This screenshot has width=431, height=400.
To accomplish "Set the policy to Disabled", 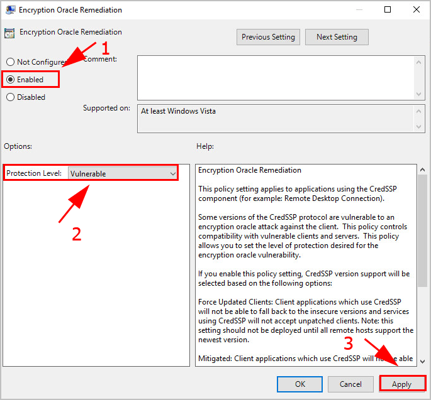I will pyautogui.click(x=10, y=97).
